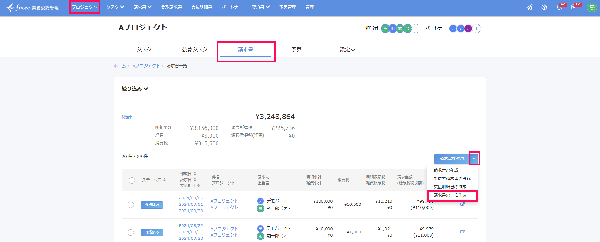Open external link icon for 2024/09/06 invoice

tap(462, 204)
